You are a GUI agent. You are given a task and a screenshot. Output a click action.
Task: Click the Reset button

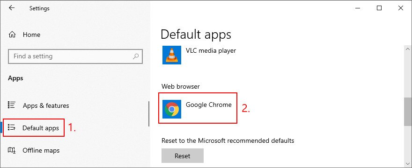pos(182,156)
